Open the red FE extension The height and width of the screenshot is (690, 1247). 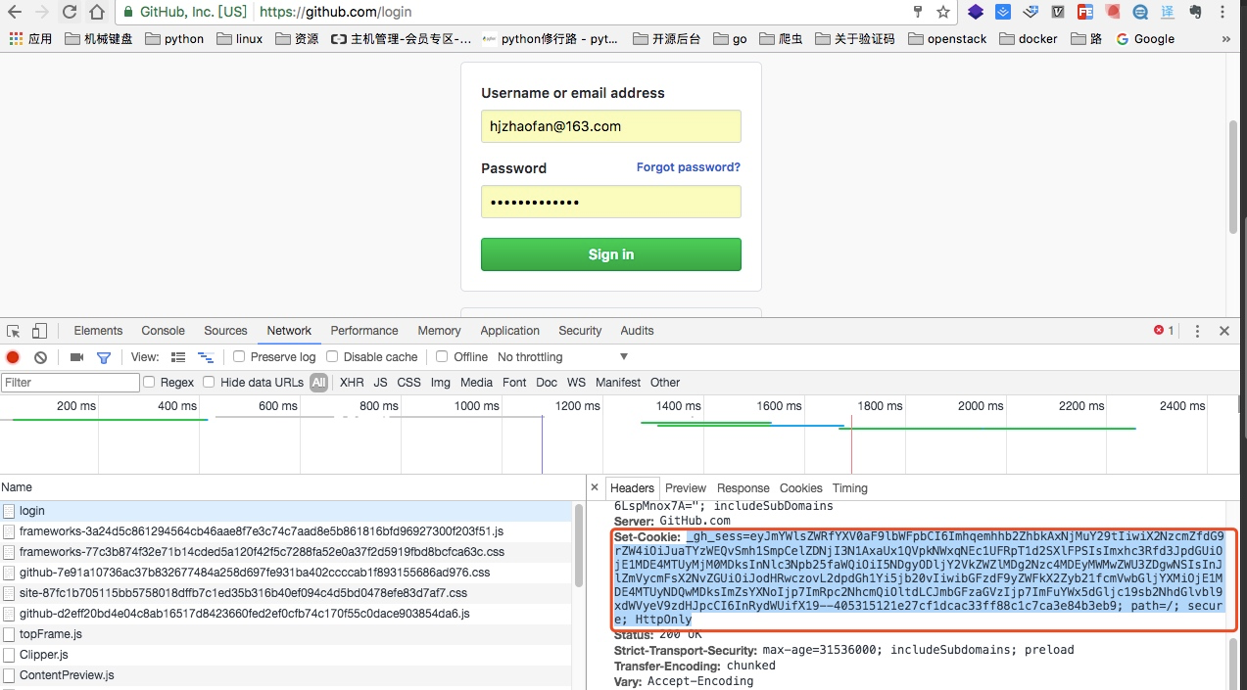tap(1085, 13)
